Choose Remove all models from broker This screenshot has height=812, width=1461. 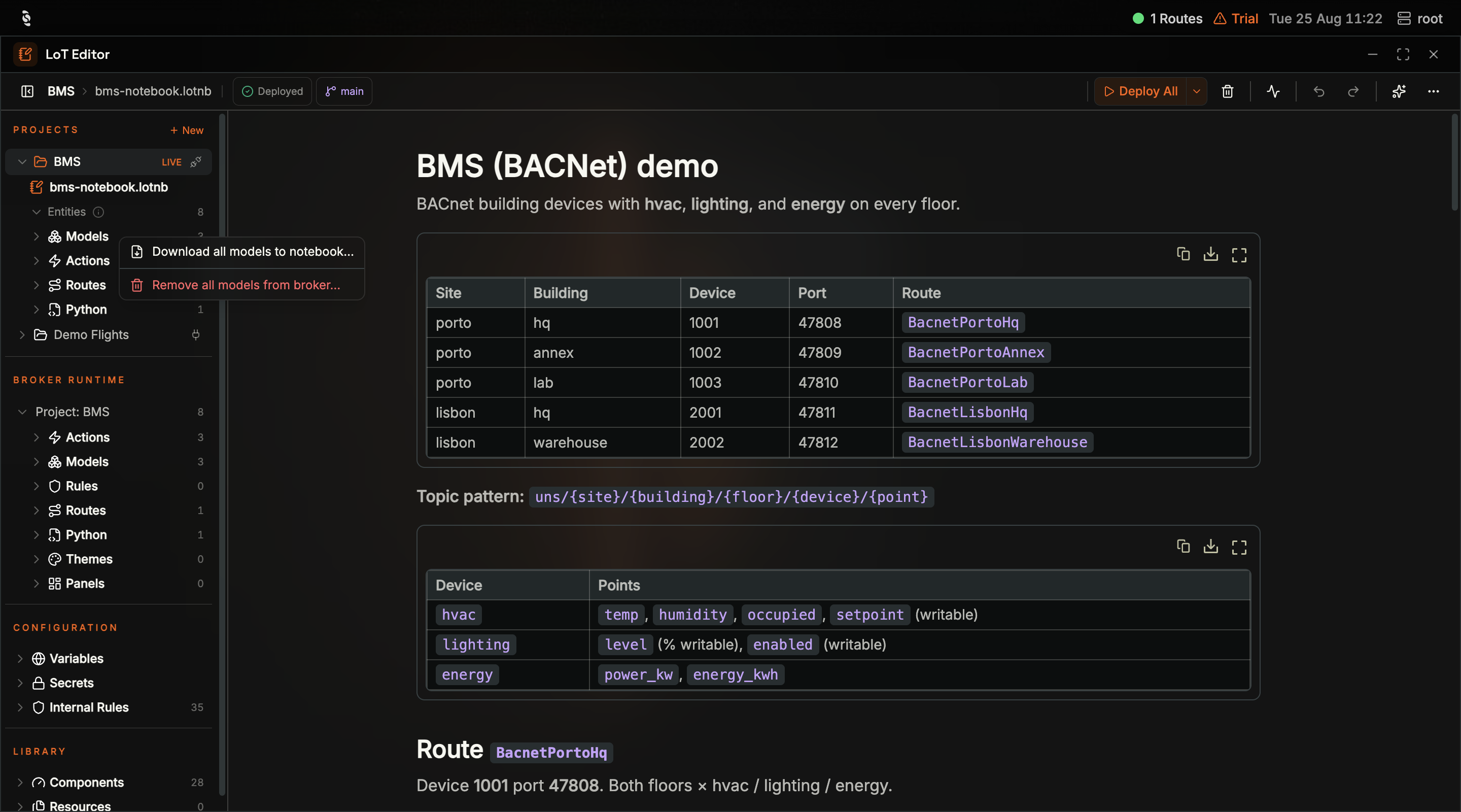[x=241, y=285]
